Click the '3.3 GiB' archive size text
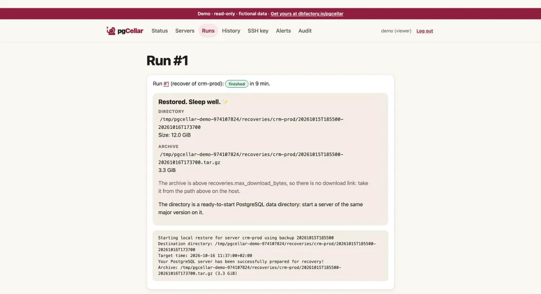This screenshot has width=541, height=294. click(167, 170)
